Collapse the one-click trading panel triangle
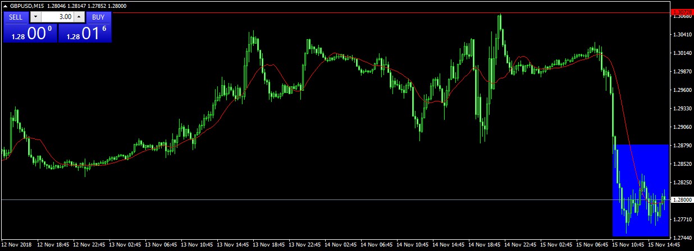This screenshot has width=694, height=251. tap(6, 5)
